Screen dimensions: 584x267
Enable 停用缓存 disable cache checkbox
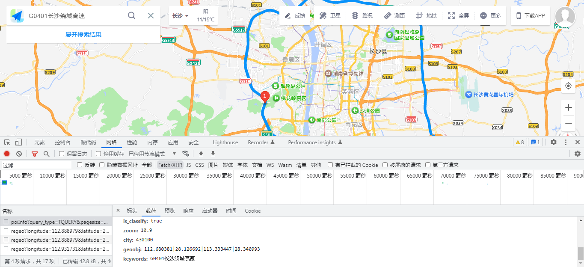coord(98,154)
